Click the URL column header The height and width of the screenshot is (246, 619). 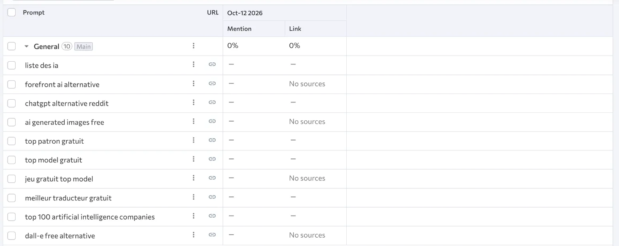click(213, 12)
